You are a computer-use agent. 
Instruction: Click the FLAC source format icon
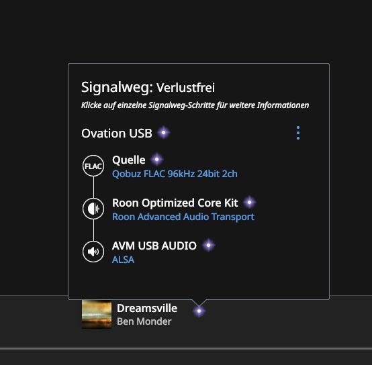click(93, 166)
